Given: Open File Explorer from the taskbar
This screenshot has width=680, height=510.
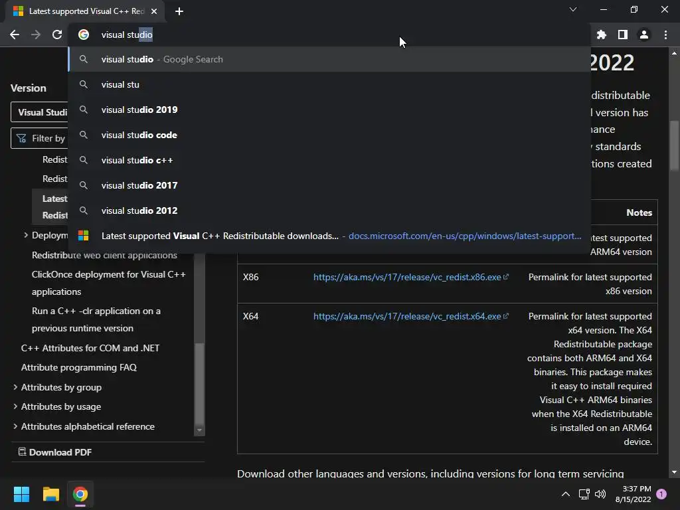Looking at the screenshot, I should click(x=50, y=494).
